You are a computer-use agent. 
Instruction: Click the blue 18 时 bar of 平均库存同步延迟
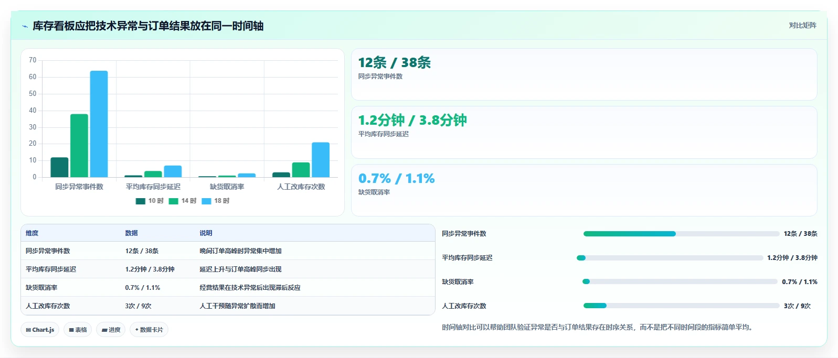point(173,171)
